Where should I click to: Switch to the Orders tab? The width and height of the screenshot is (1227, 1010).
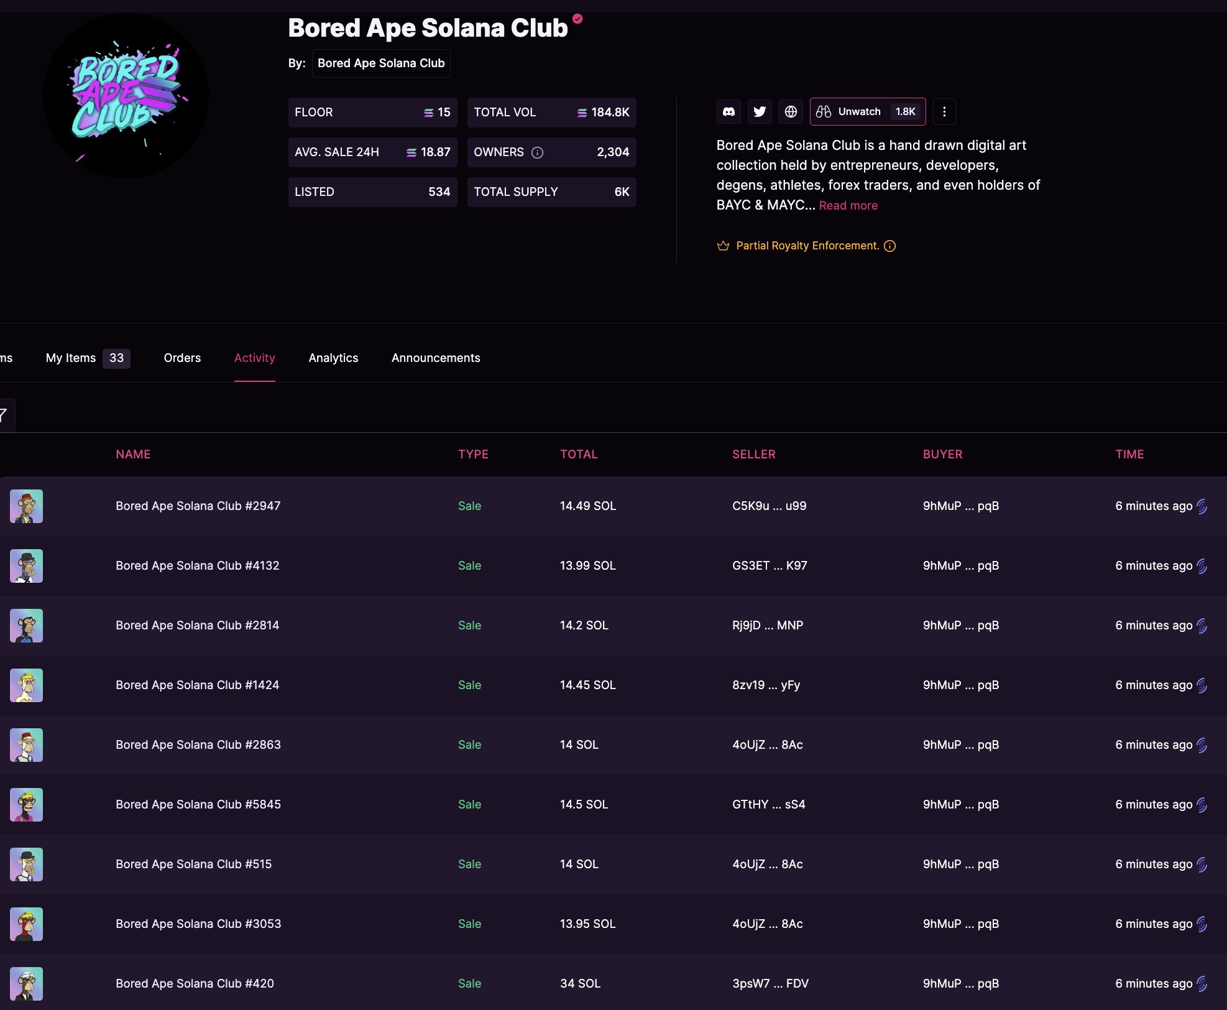tap(182, 358)
